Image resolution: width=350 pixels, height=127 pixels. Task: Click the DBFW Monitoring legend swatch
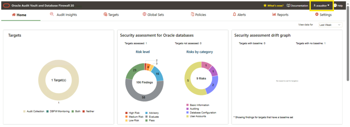click(x=48, y=111)
